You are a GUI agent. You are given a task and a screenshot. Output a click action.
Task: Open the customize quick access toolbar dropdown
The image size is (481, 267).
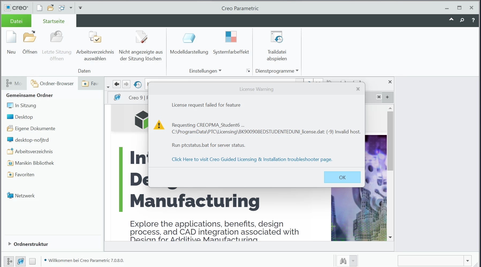click(x=80, y=8)
